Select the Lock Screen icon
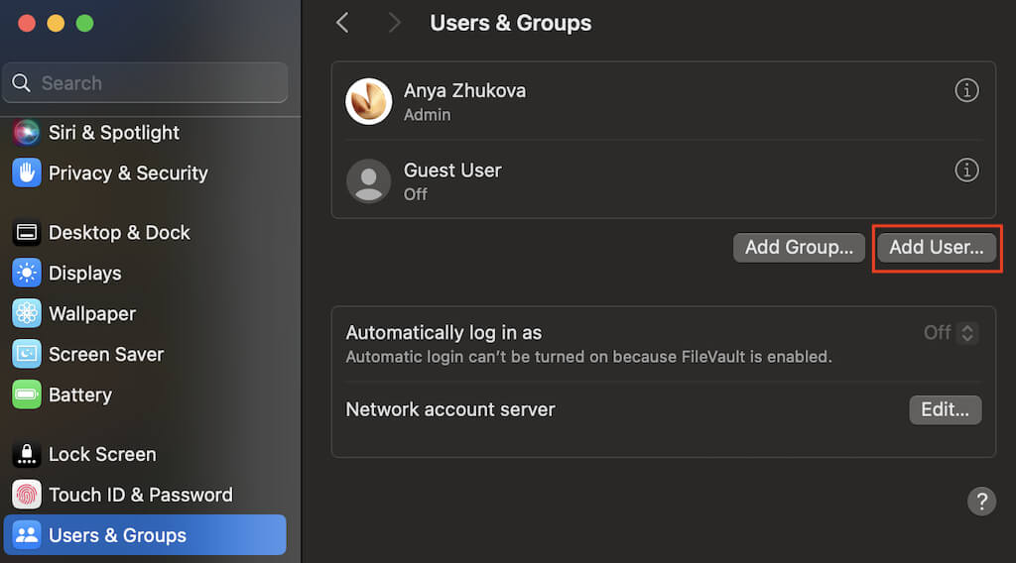This screenshot has width=1016, height=563. [x=27, y=454]
